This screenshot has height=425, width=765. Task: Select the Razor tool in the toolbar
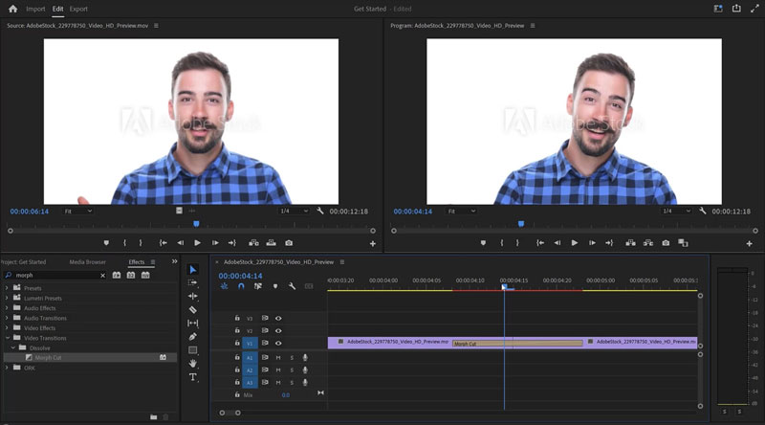pos(192,310)
